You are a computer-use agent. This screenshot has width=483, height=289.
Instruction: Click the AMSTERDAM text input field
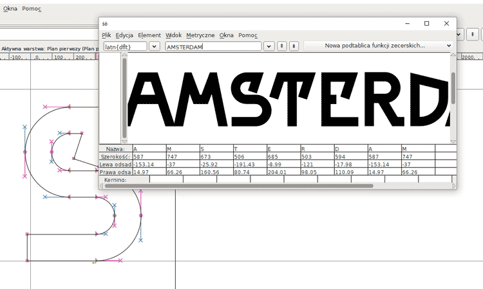(x=213, y=46)
